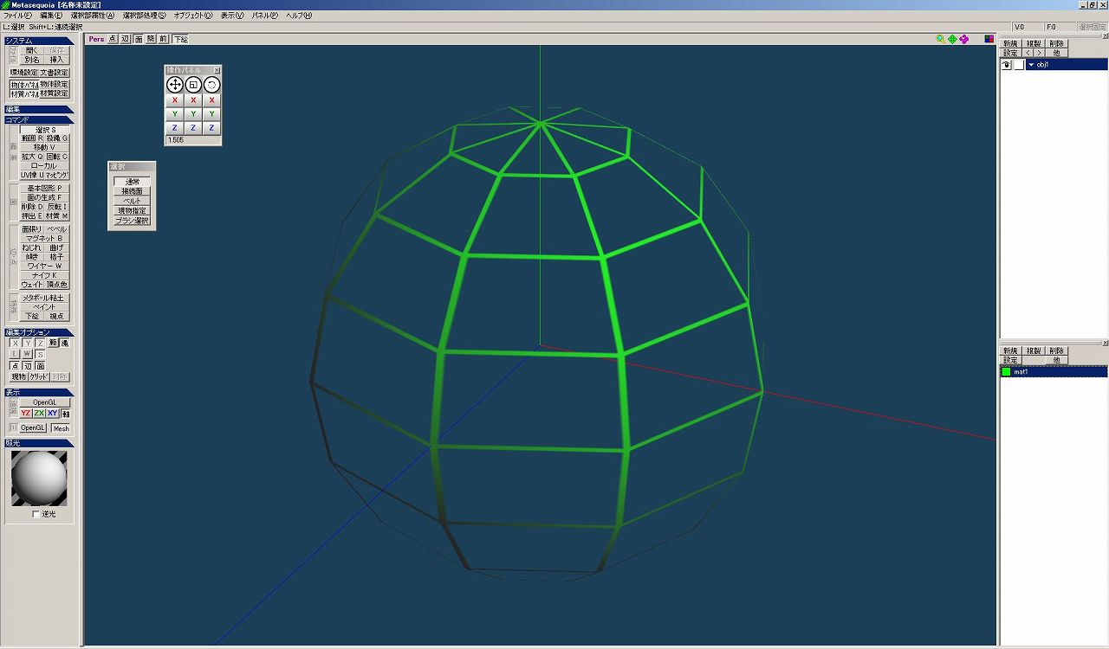Screen dimensions: 1109x649
Task: Open the 表示(V) menu
Action: (x=232, y=16)
